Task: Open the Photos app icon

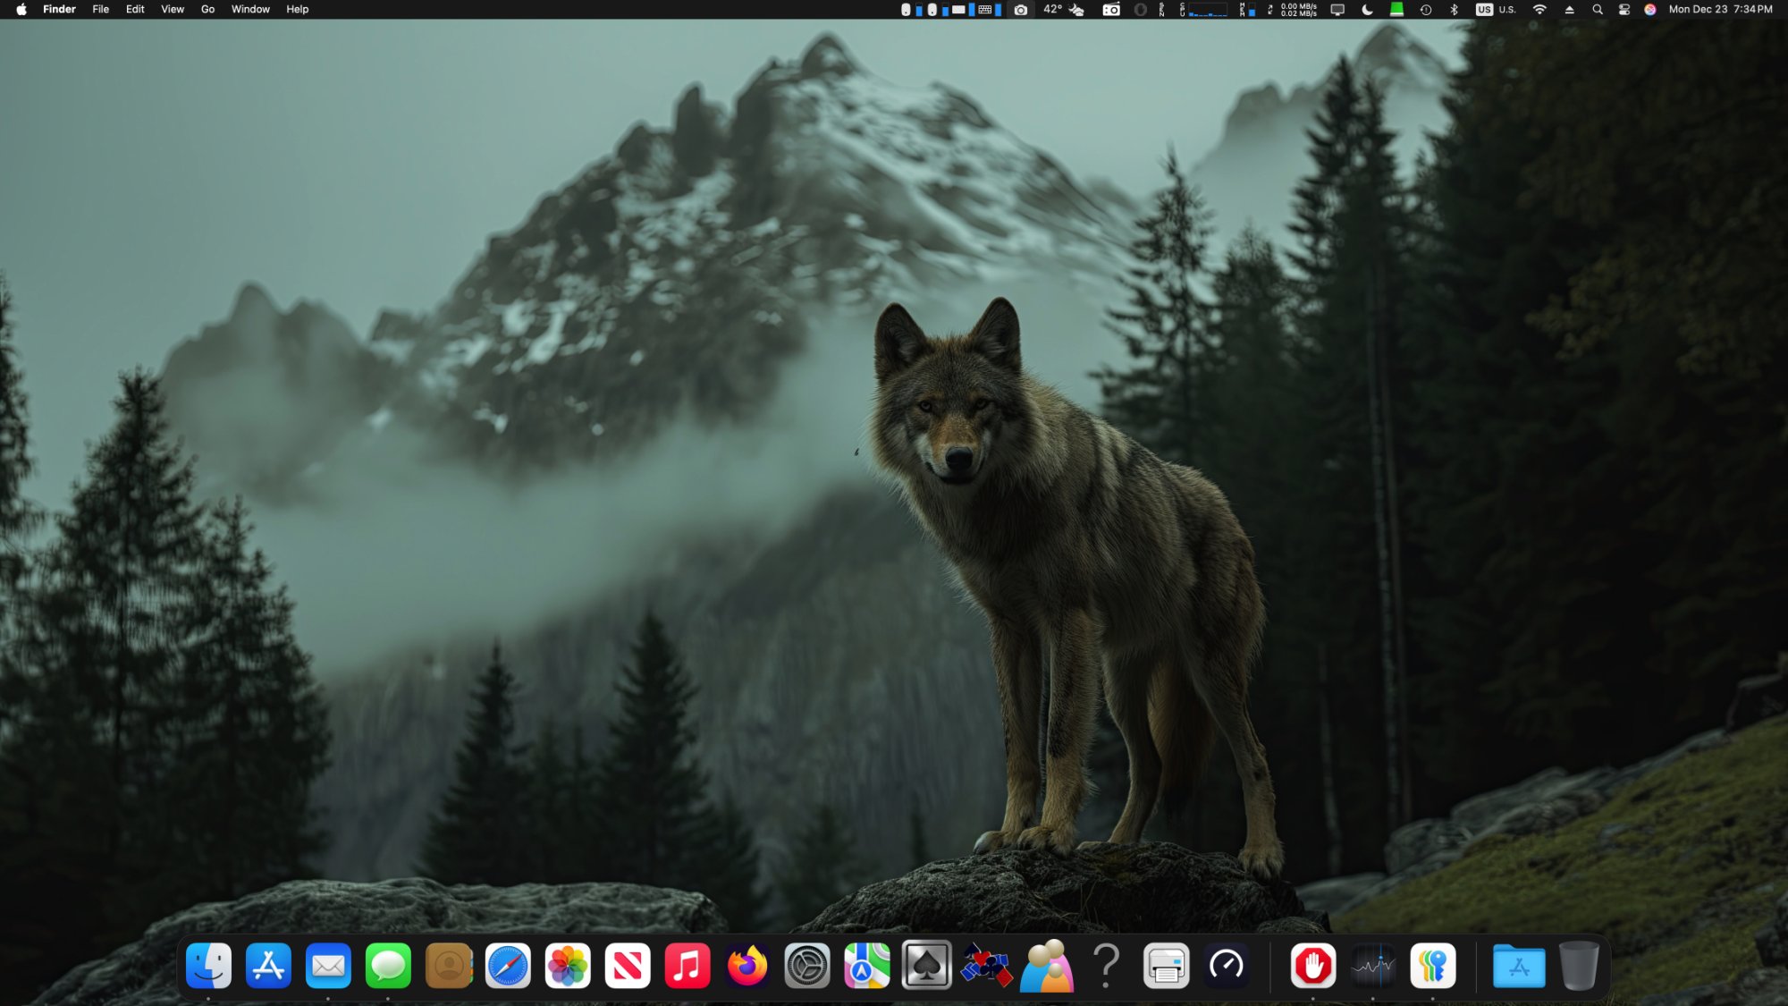Action: 568,966
